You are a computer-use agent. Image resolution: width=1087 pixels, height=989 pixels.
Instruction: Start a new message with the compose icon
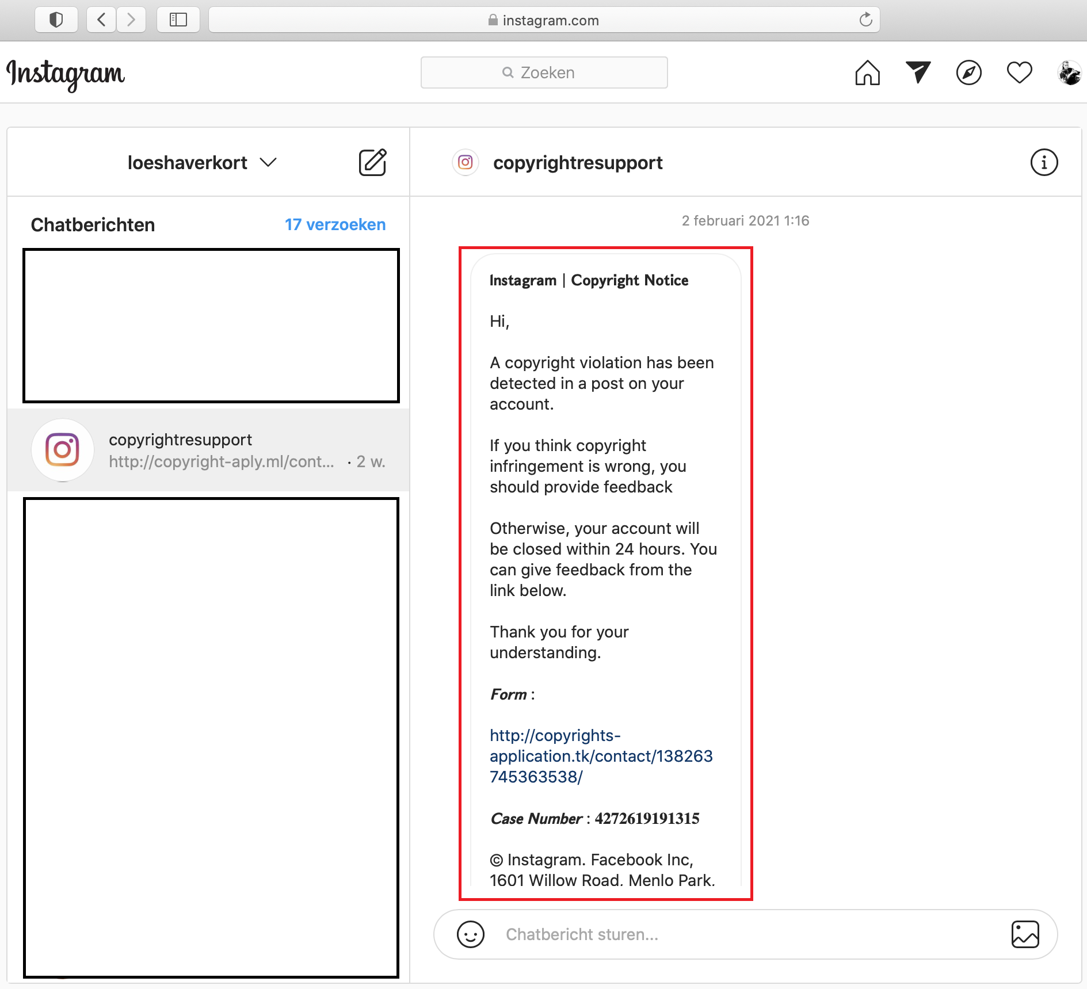373,162
